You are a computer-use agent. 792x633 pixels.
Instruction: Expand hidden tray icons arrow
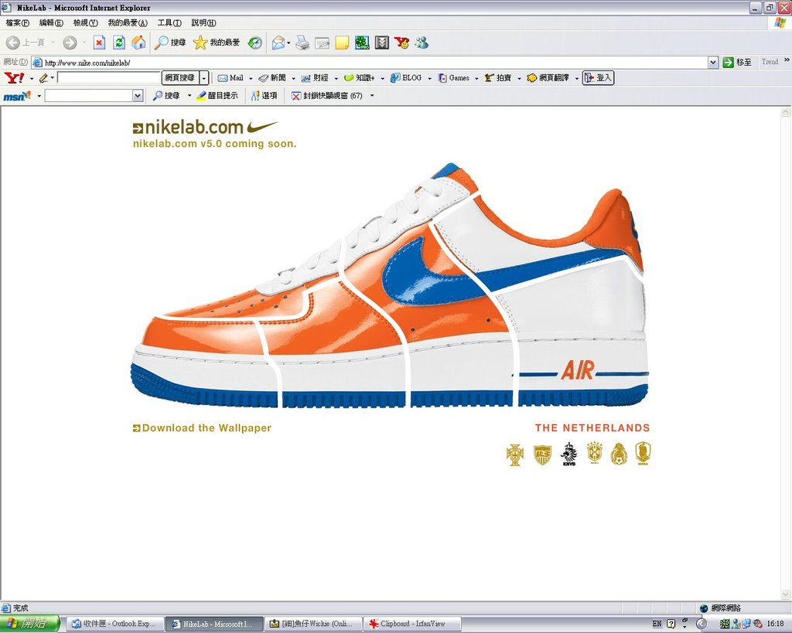pos(701,624)
